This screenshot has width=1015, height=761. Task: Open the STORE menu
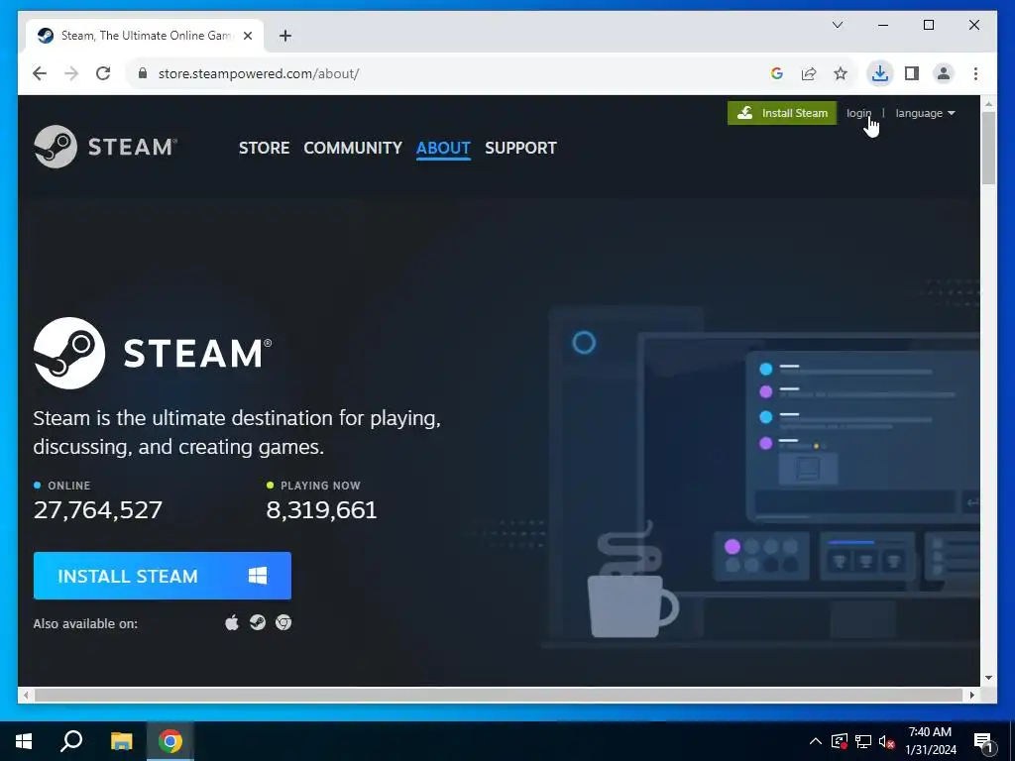coord(264,149)
